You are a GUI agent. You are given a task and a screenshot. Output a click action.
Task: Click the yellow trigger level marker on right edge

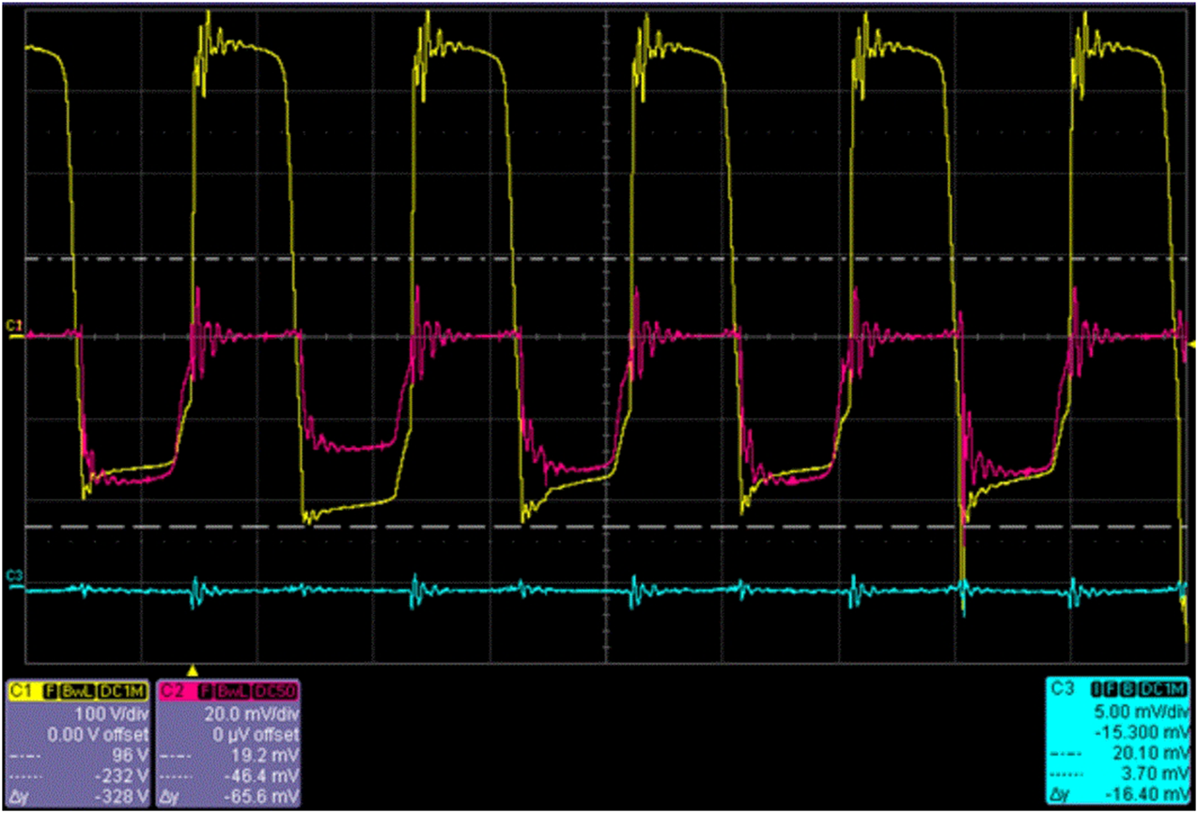click(1191, 345)
